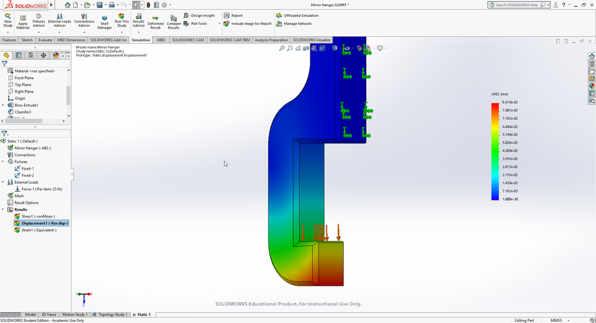The image size is (596, 323).
Task: Click the Apply Material icon
Action: 23,22
